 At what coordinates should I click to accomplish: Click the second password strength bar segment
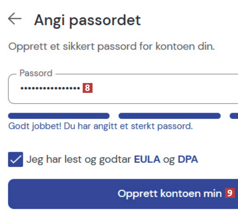(x=169, y=116)
